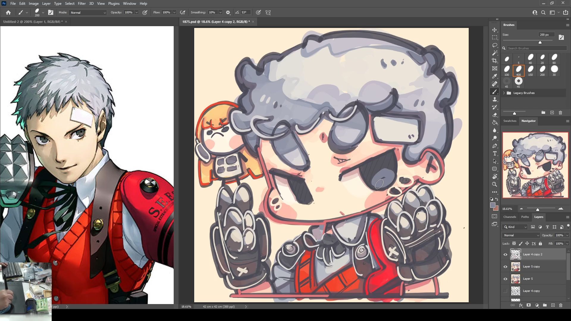Select the Dodge tool
This screenshot has width=571, height=321.
pos(495,138)
